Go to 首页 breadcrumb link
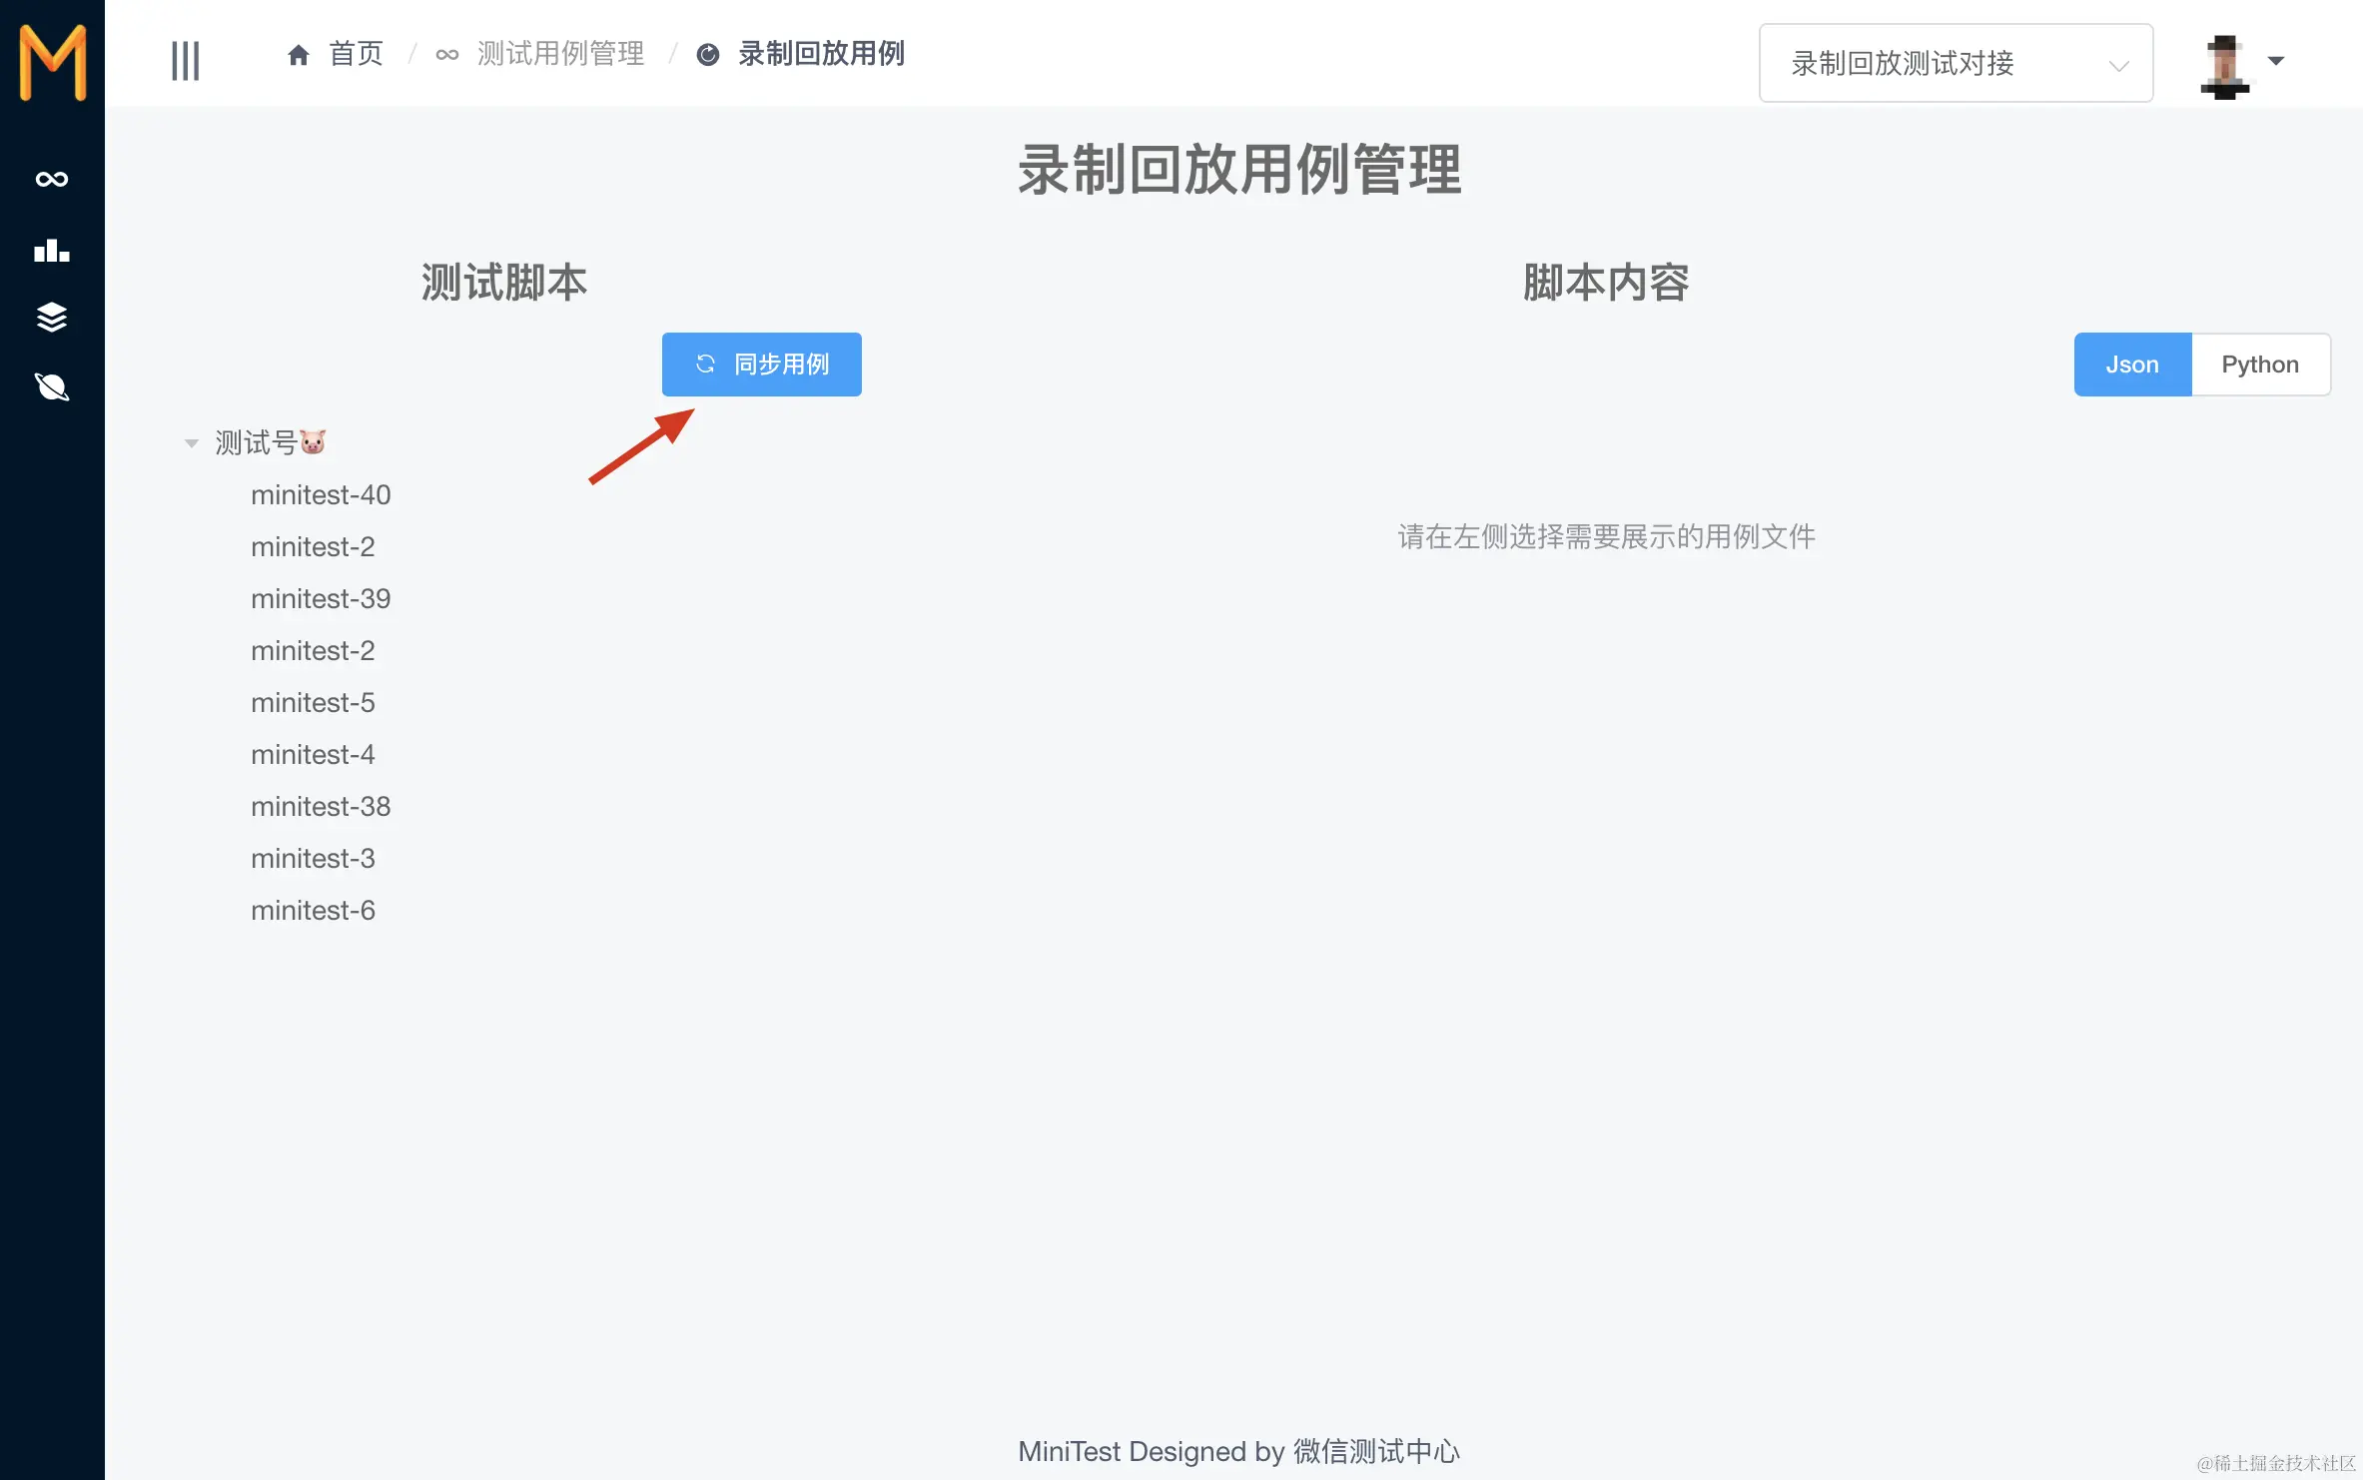Viewport: 2363px width, 1480px height. tap(356, 54)
